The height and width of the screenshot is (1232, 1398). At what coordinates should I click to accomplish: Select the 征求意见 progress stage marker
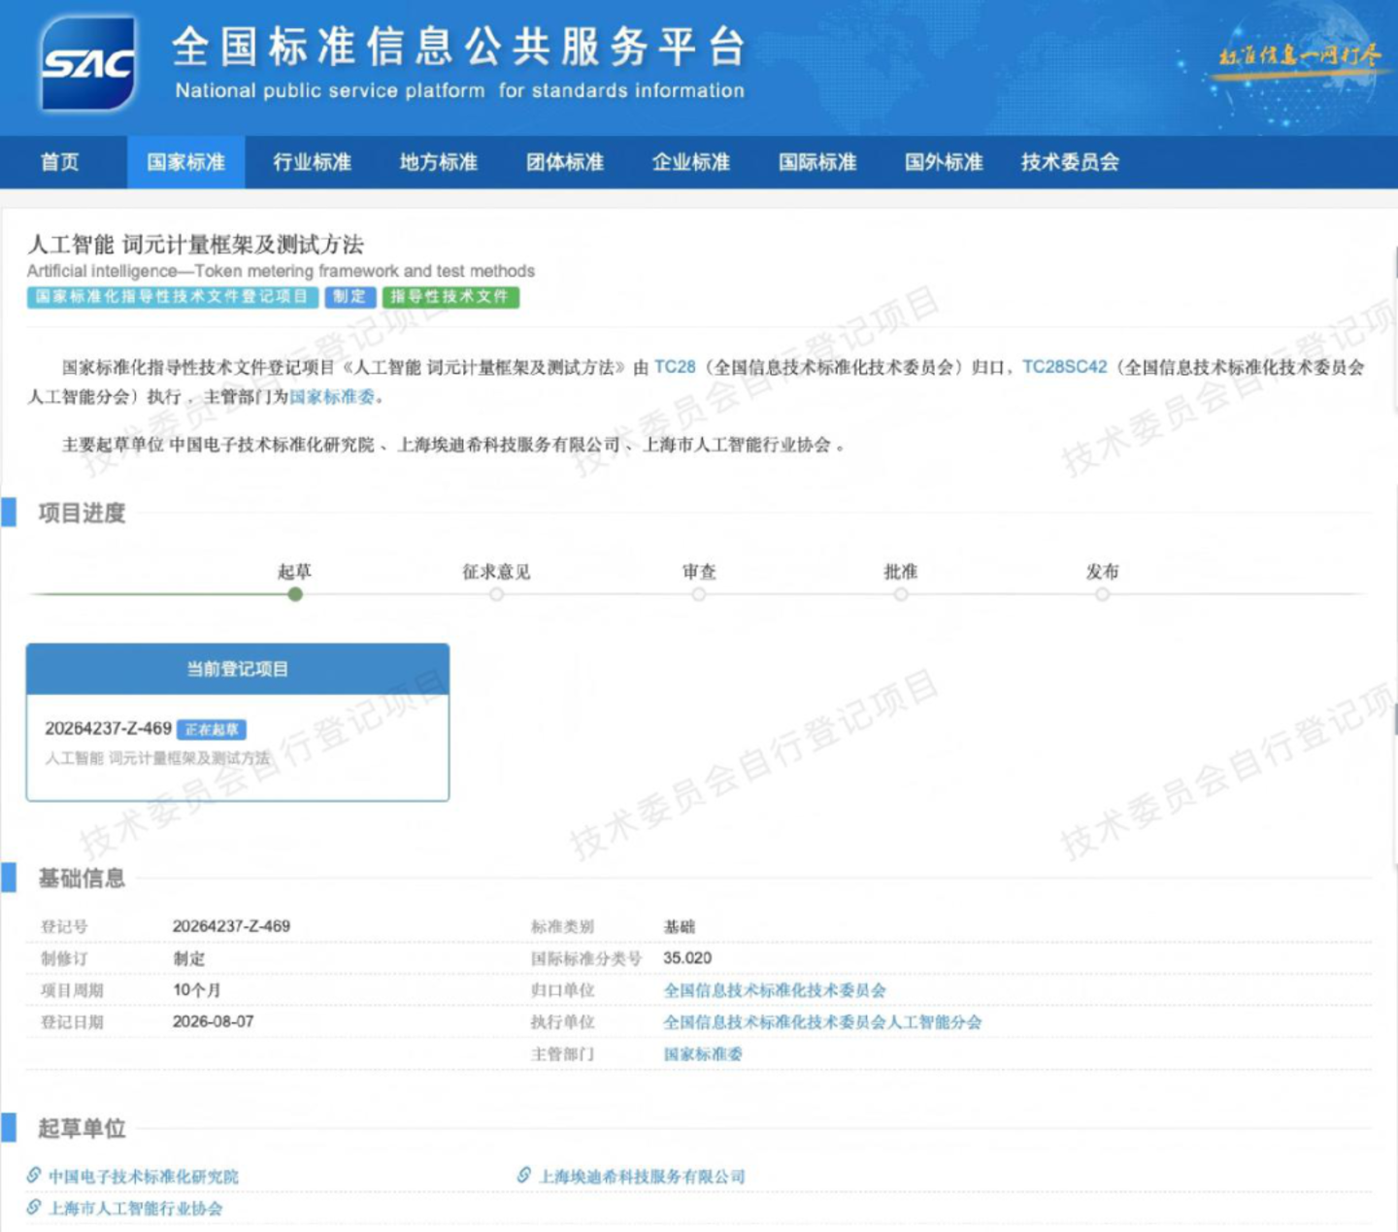click(x=496, y=594)
